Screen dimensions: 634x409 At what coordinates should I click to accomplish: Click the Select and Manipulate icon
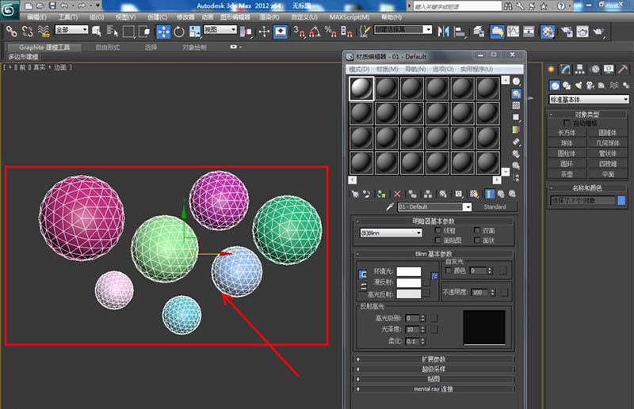[x=264, y=32]
